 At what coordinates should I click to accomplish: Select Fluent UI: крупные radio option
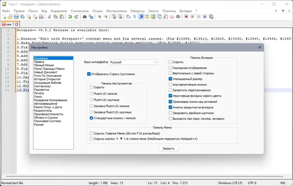[x=91, y=100]
